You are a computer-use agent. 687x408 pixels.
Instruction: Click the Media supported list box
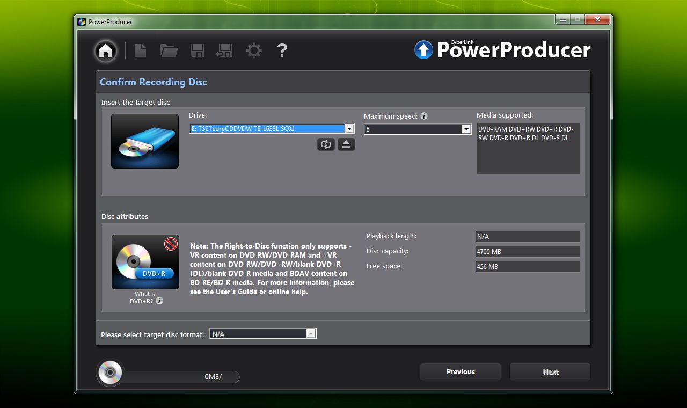point(528,149)
